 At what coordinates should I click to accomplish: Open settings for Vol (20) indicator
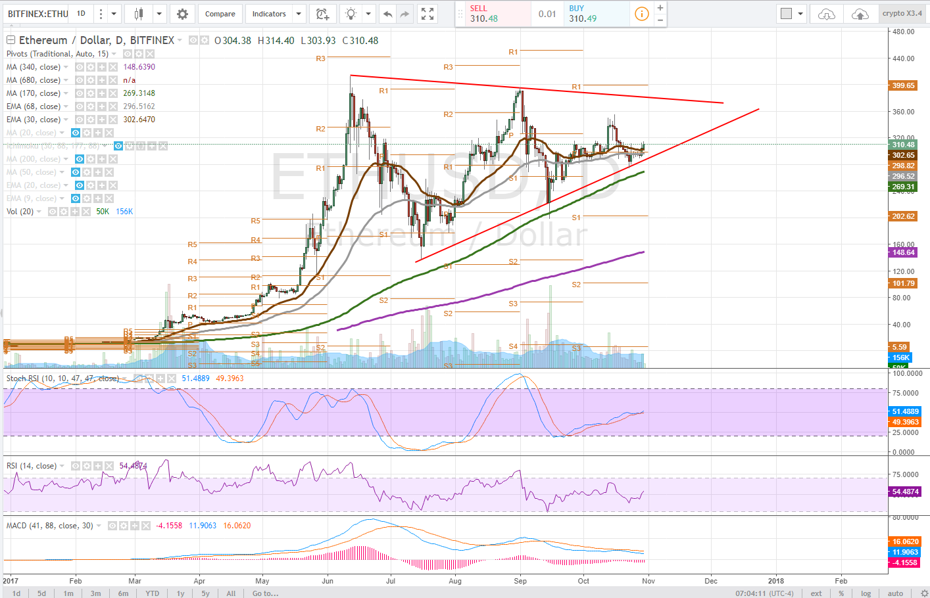tap(64, 212)
